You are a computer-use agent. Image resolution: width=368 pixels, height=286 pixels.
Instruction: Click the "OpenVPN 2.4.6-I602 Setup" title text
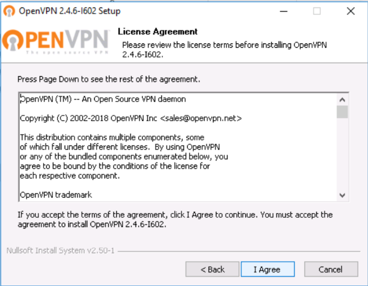[x=69, y=11]
